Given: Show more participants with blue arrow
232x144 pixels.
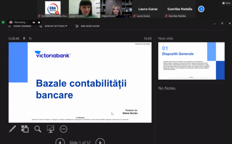Looking at the screenshot, I should [x=201, y=9].
